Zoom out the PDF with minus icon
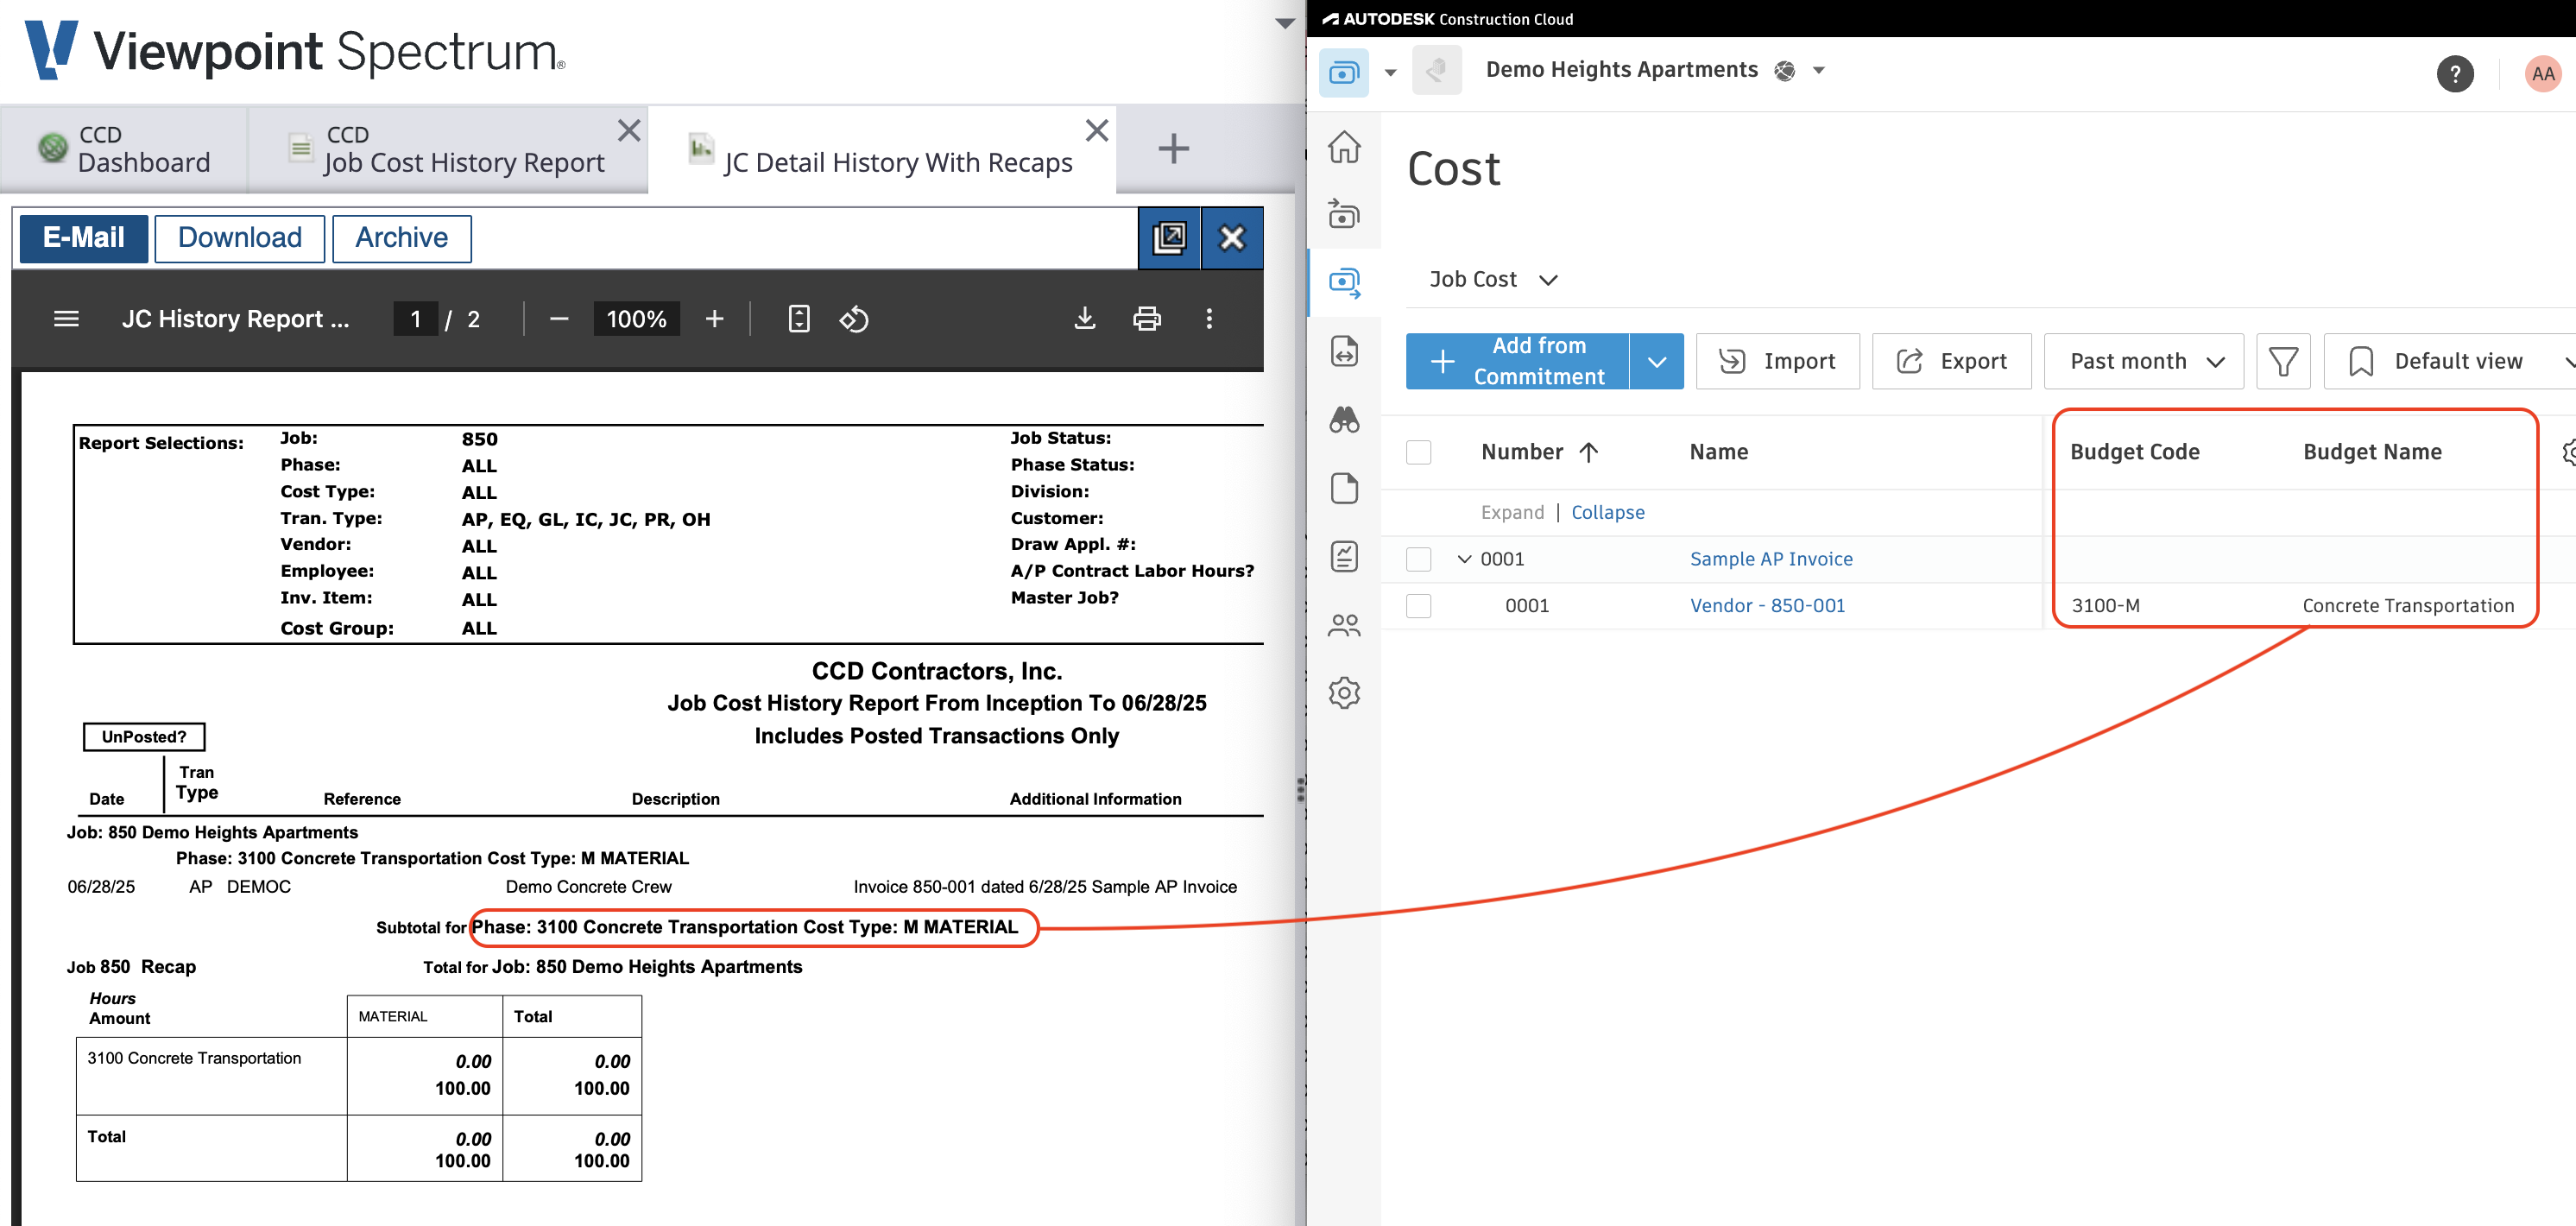The height and width of the screenshot is (1226, 2576). click(559, 319)
